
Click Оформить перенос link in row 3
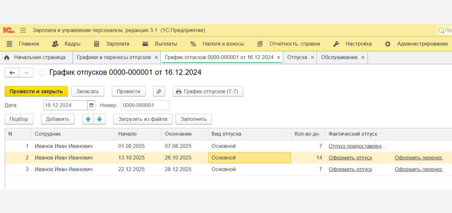pyautogui.click(x=419, y=169)
